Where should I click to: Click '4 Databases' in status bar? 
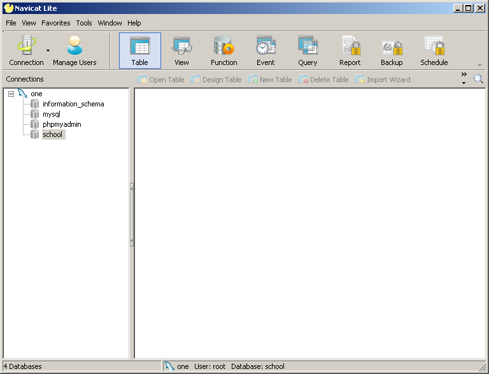click(x=22, y=366)
